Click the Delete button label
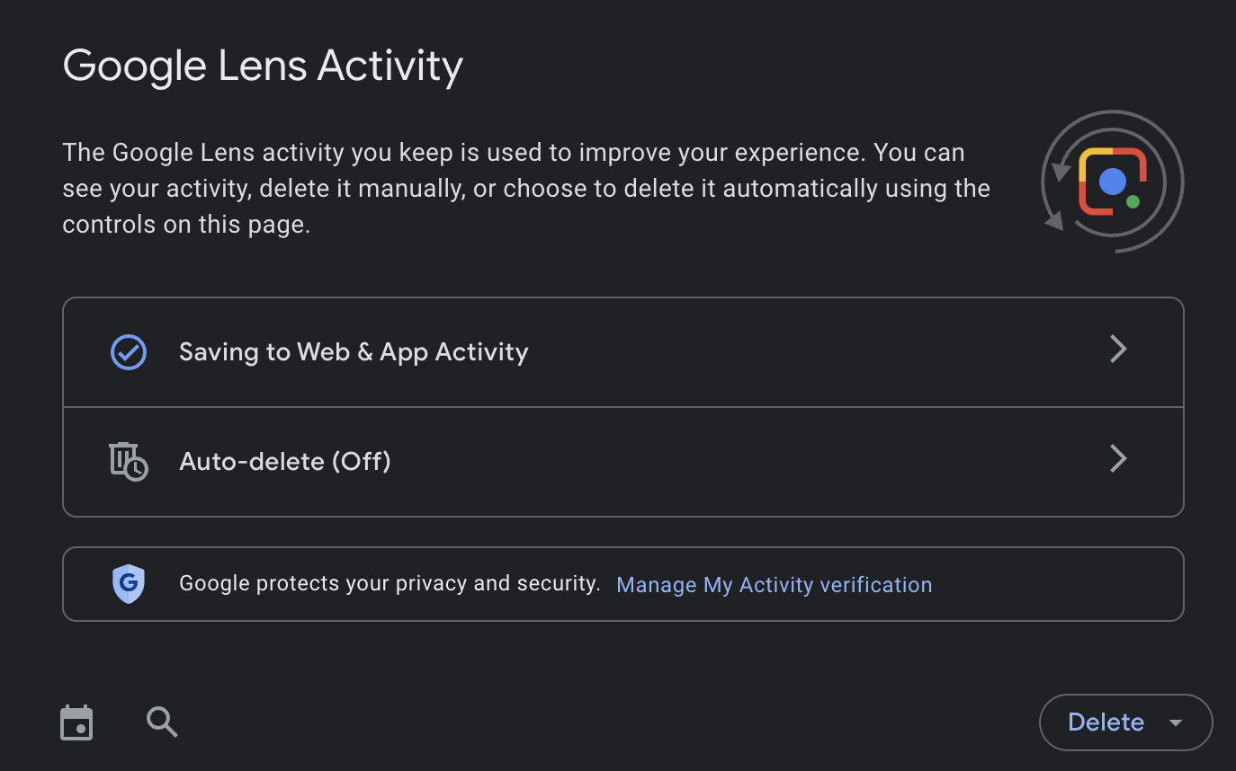 pyautogui.click(x=1106, y=722)
